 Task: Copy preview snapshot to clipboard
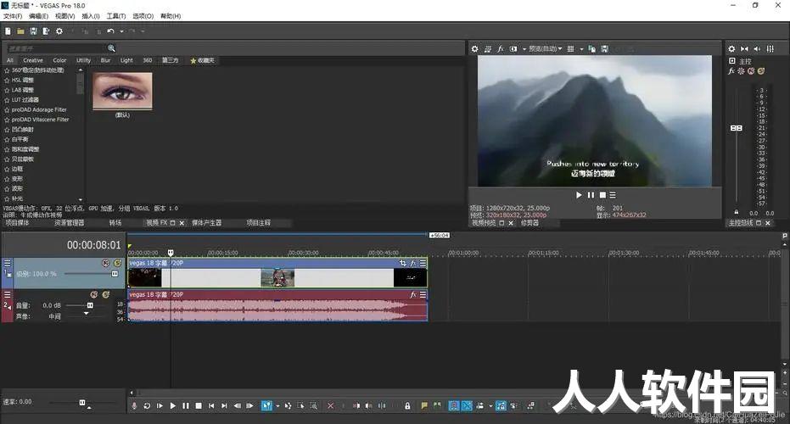(x=592, y=49)
